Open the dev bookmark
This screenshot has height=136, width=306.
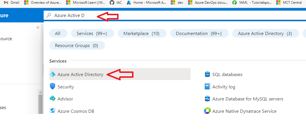(x=177, y=3)
